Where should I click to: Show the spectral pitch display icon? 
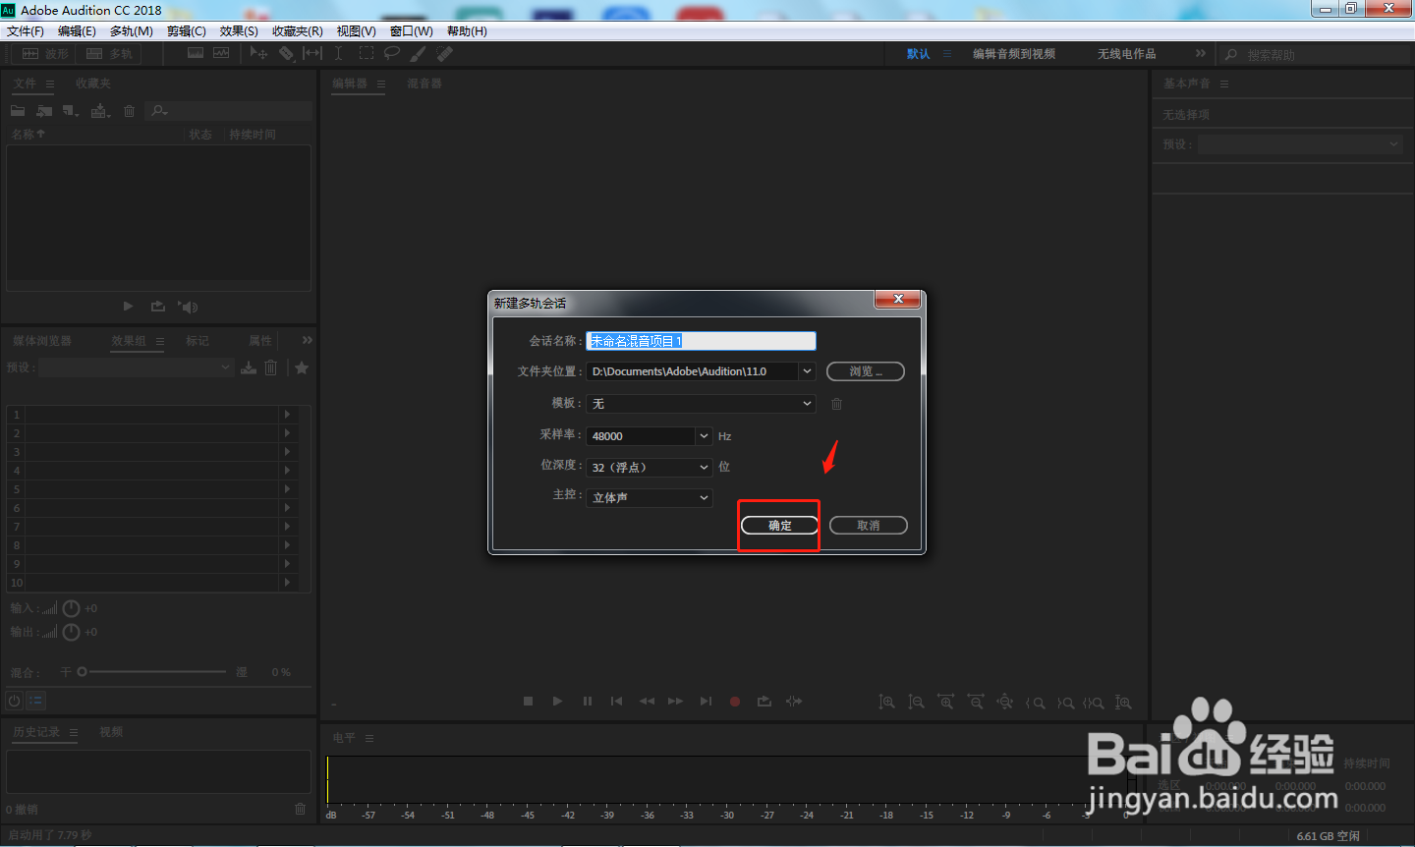[x=221, y=53]
